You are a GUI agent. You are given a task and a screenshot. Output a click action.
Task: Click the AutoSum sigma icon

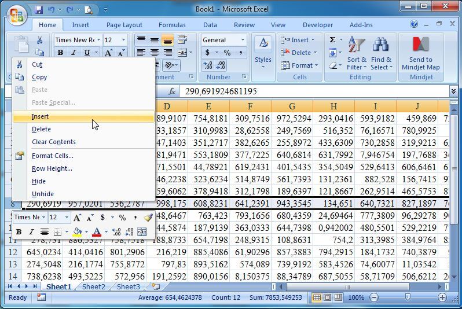(333, 40)
